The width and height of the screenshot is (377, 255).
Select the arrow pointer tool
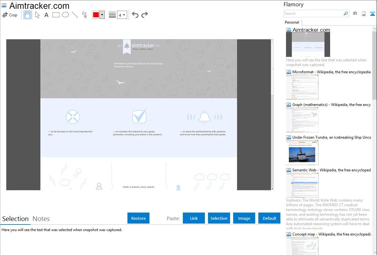pyautogui.click(x=37, y=15)
